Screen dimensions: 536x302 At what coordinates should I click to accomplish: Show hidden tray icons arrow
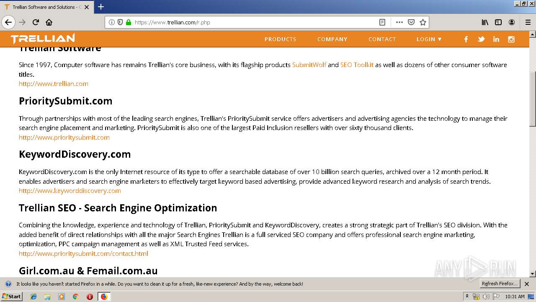pos(467,296)
